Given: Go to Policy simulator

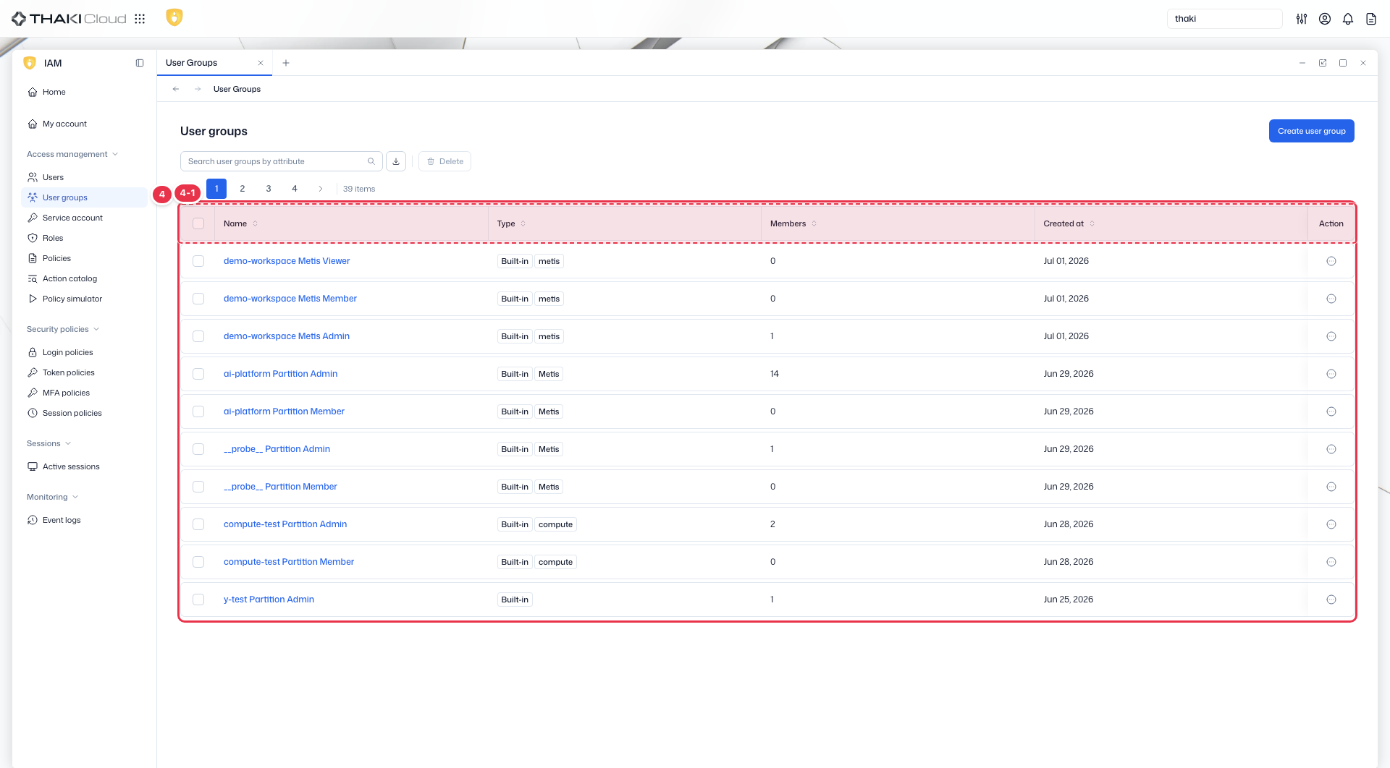Looking at the screenshot, I should 84,299.
